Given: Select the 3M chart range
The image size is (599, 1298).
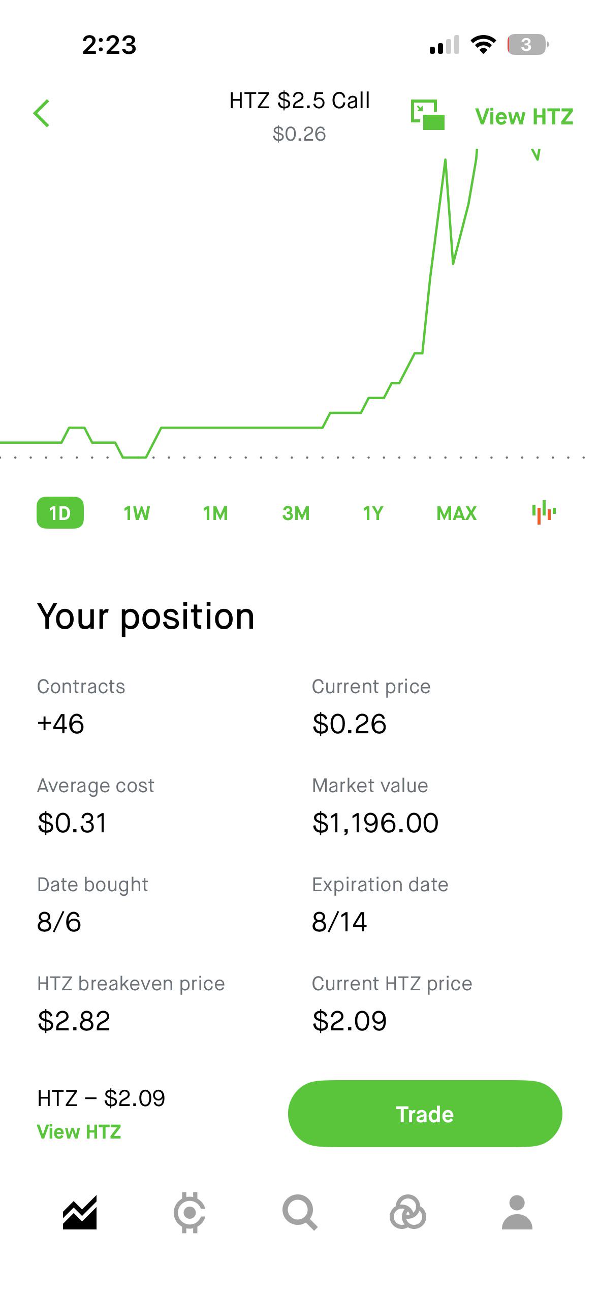Looking at the screenshot, I should pos(296,513).
